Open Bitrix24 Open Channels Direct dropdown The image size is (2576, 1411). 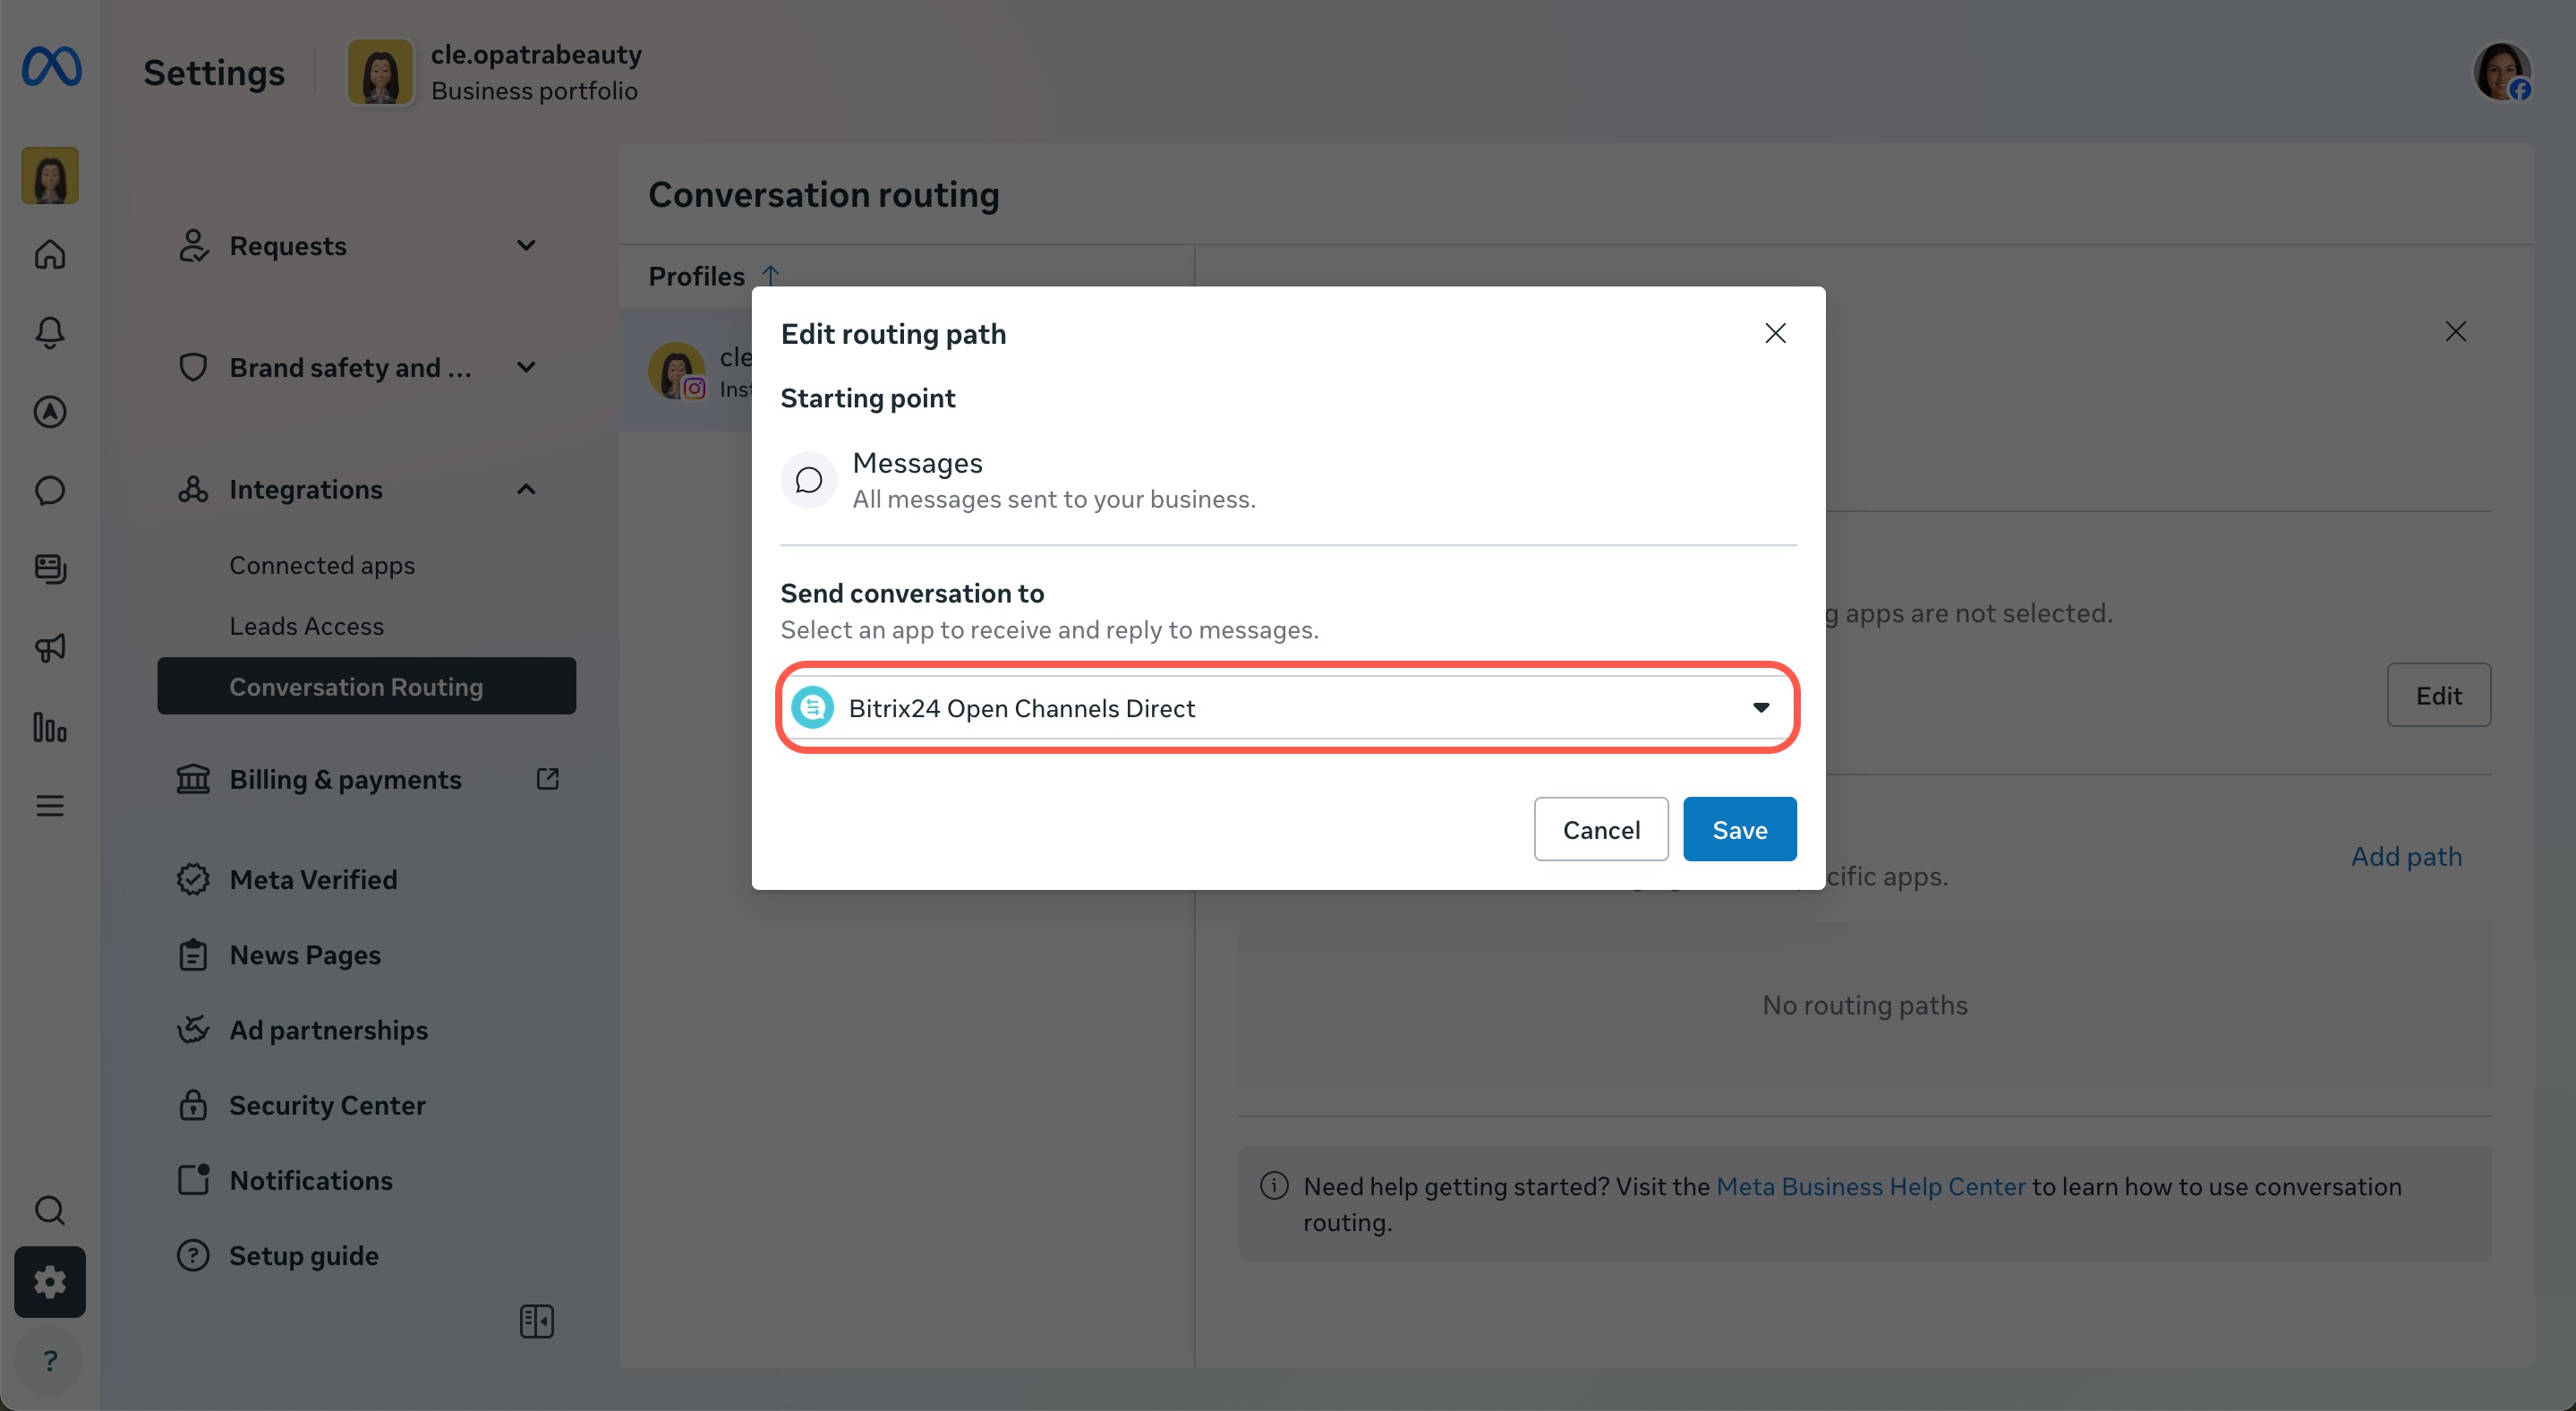pyautogui.click(x=1286, y=708)
